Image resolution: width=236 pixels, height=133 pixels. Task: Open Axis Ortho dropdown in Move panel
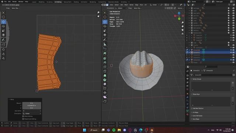(x=32, y=111)
